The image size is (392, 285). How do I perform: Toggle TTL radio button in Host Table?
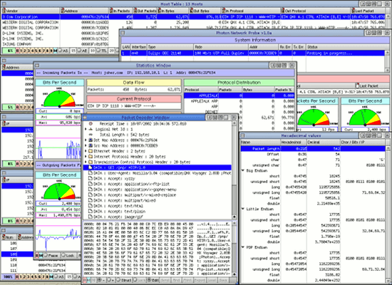98,51
